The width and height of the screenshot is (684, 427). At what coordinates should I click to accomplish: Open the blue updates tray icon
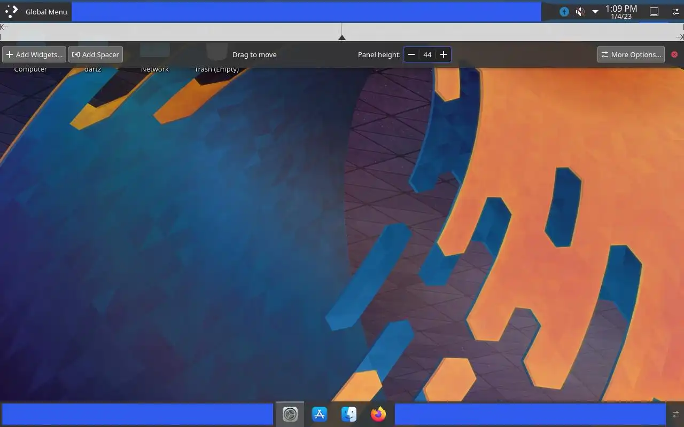(x=564, y=12)
